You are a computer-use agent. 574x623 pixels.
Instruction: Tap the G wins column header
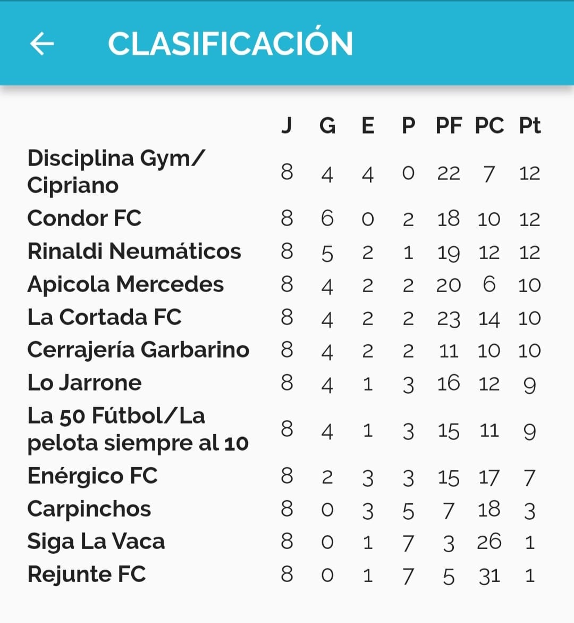coord(327,126)
